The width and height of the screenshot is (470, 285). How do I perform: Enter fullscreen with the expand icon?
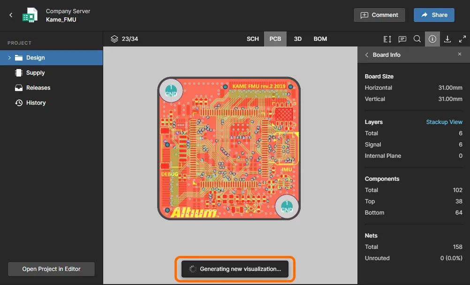462,39
